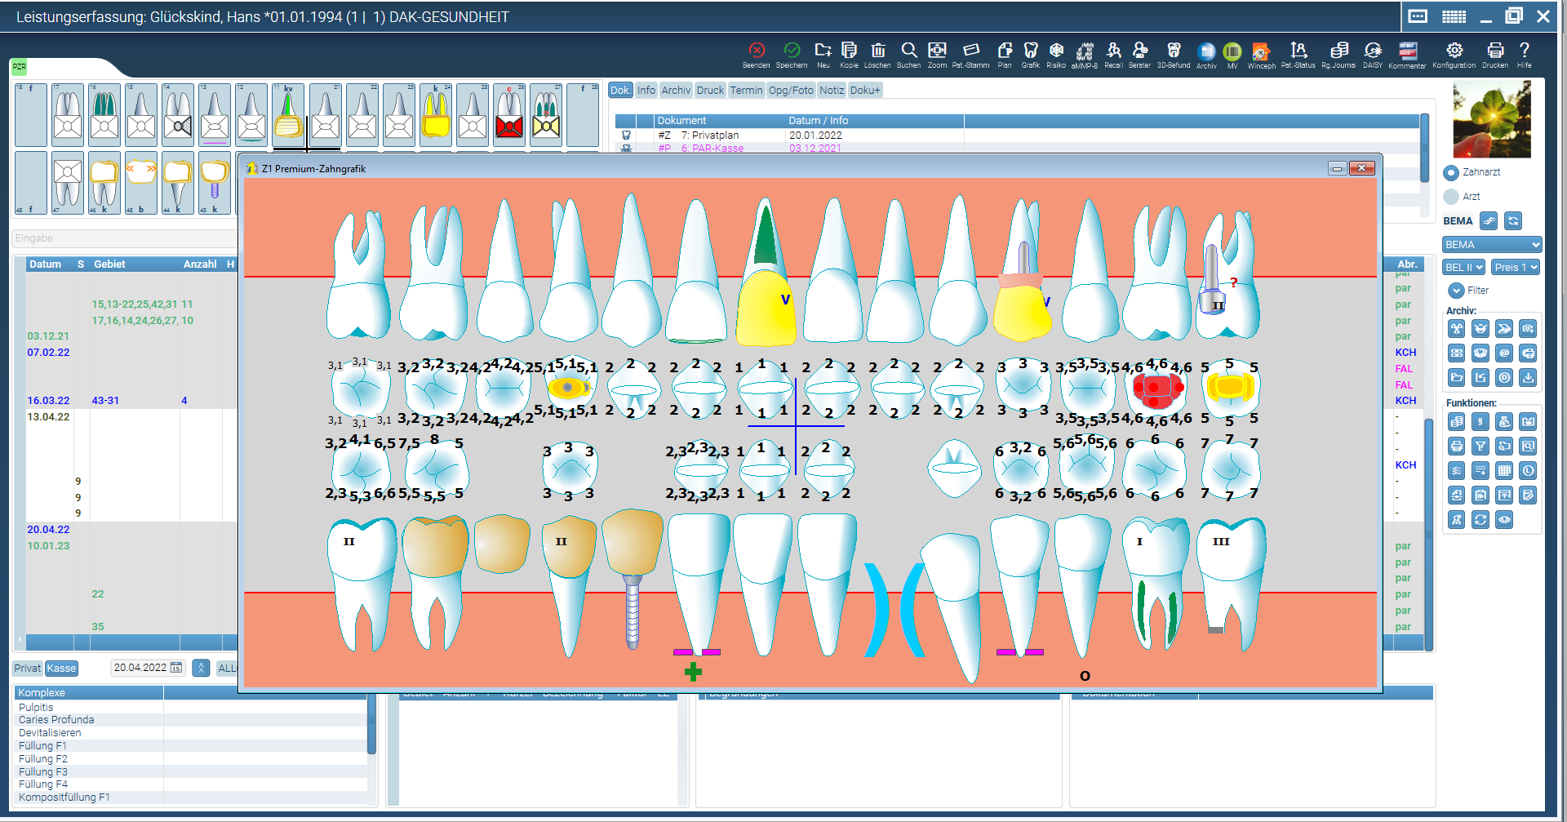Switch to the Dok tab
Image resolution: width=1567 pixels, height=822 pixels.
[620, 91]
